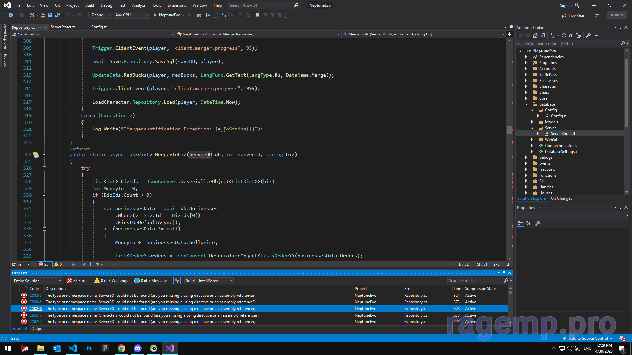Click the code editor vertical scrollbar thumb
632x355 pixels.
click(x=509, y=130)
